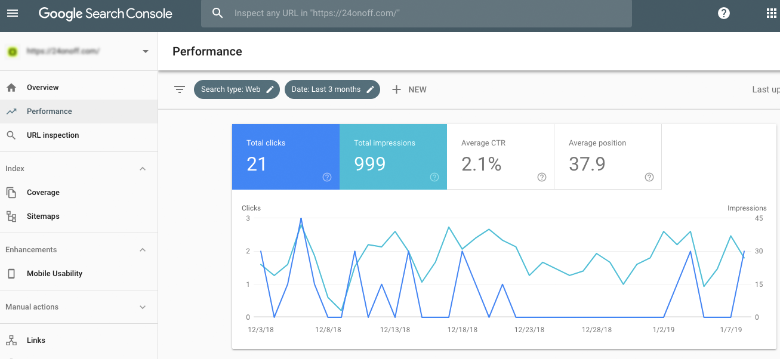
Task: Enable the Average position metric card
Action: (x=608, y=157)
